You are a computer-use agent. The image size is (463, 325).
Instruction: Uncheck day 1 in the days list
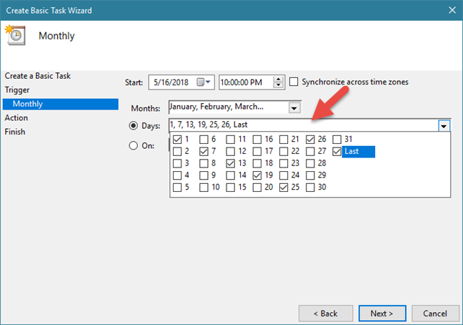(x=177, y=139)
